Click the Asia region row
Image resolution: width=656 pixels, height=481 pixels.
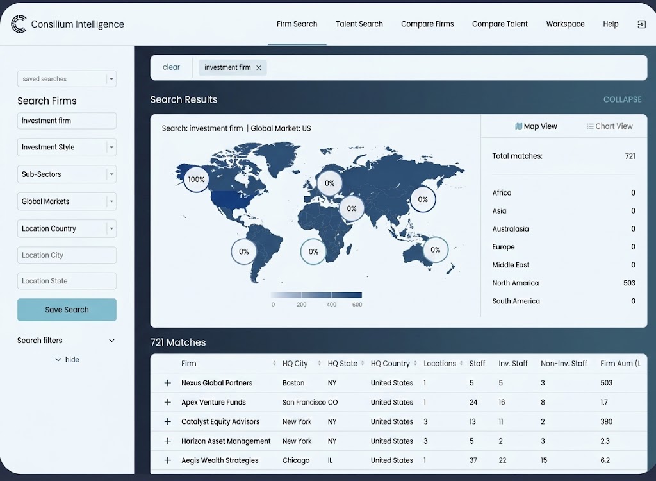pyautogui.click(x=564, y=211)
